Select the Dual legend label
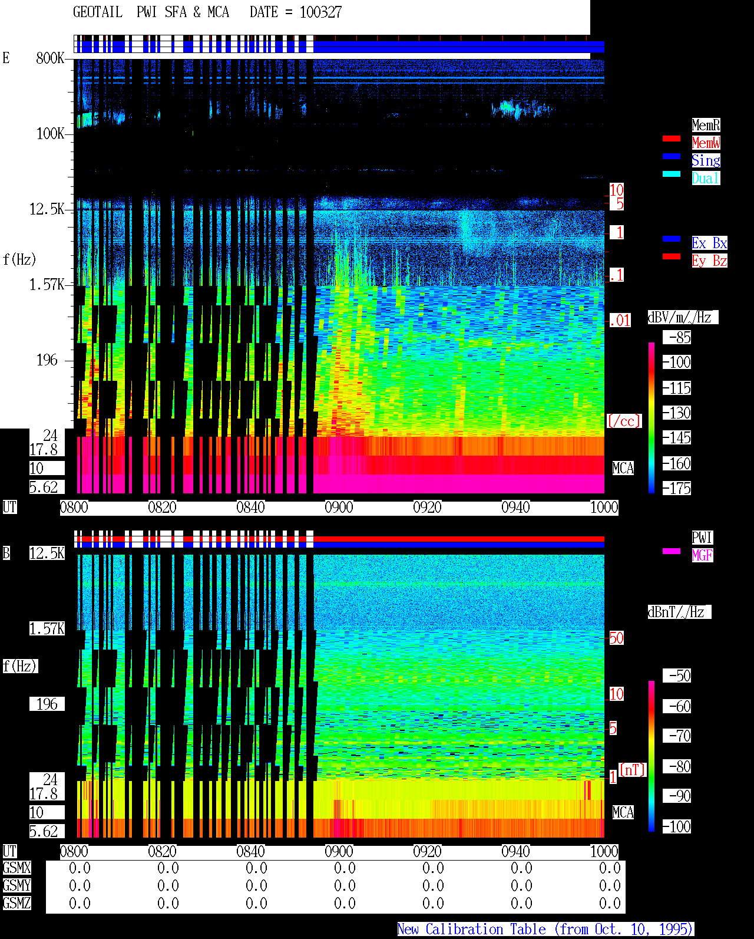754x939 pixels. tap(706, 178)
